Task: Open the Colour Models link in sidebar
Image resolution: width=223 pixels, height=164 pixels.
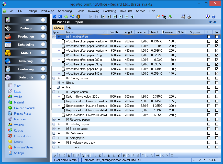Action: click(x=23, y=136)
